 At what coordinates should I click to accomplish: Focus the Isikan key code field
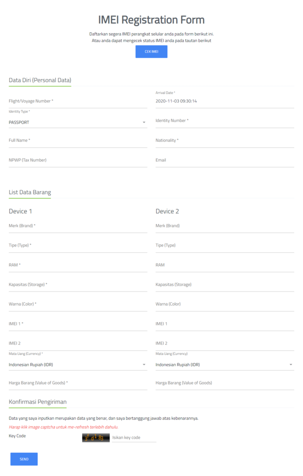[x=134, y=438]
